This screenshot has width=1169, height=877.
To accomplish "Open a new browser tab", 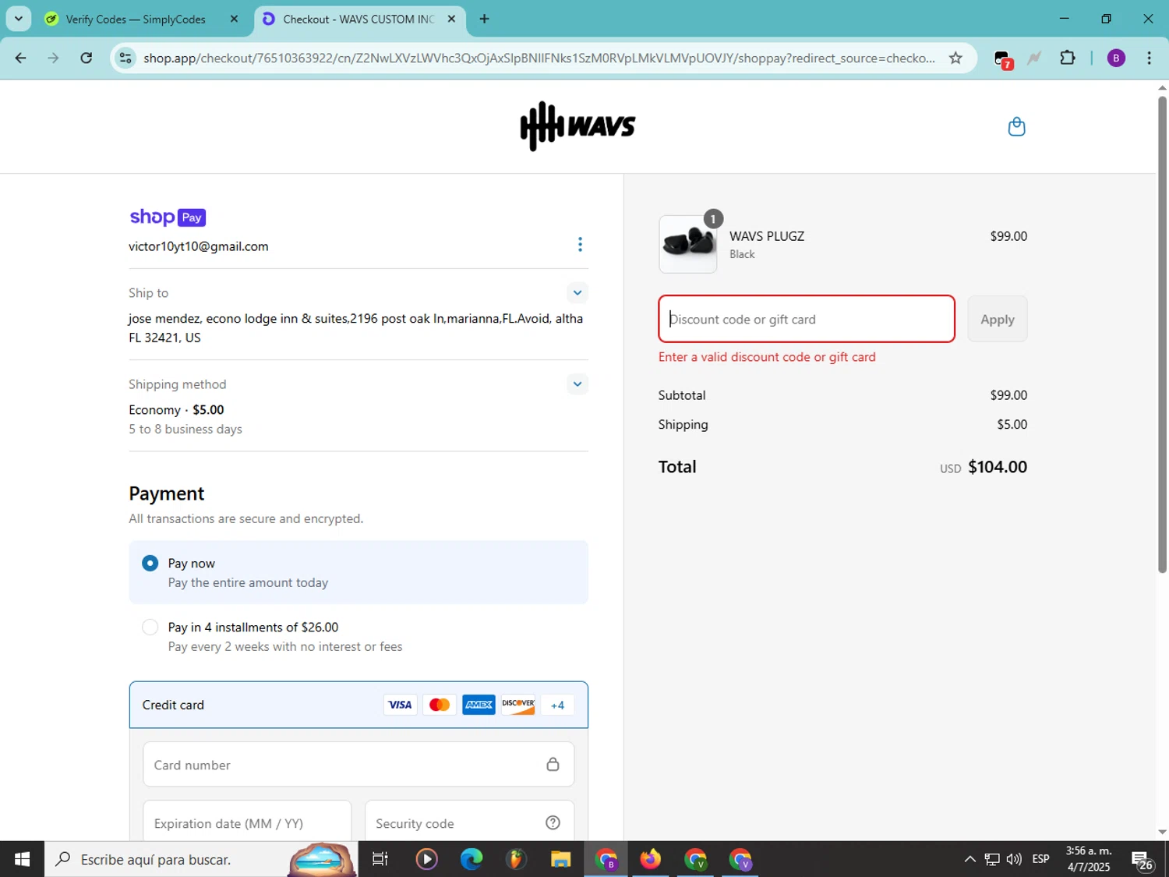I will 485,19.
